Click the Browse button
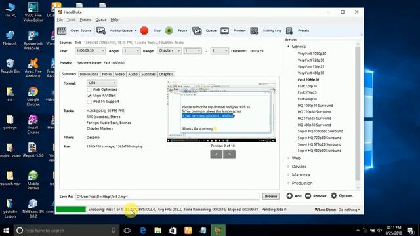The height and width of the screenshot is (236, 420). [x=271, y=197]
